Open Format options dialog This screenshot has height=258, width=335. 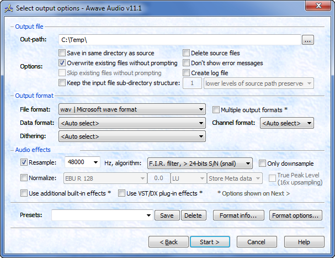pos(296,215)
